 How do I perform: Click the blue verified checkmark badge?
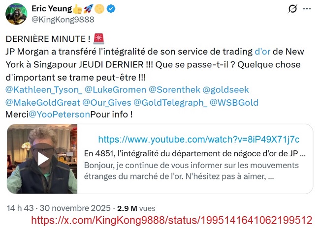pyautogui.click(x=111, y=9)
